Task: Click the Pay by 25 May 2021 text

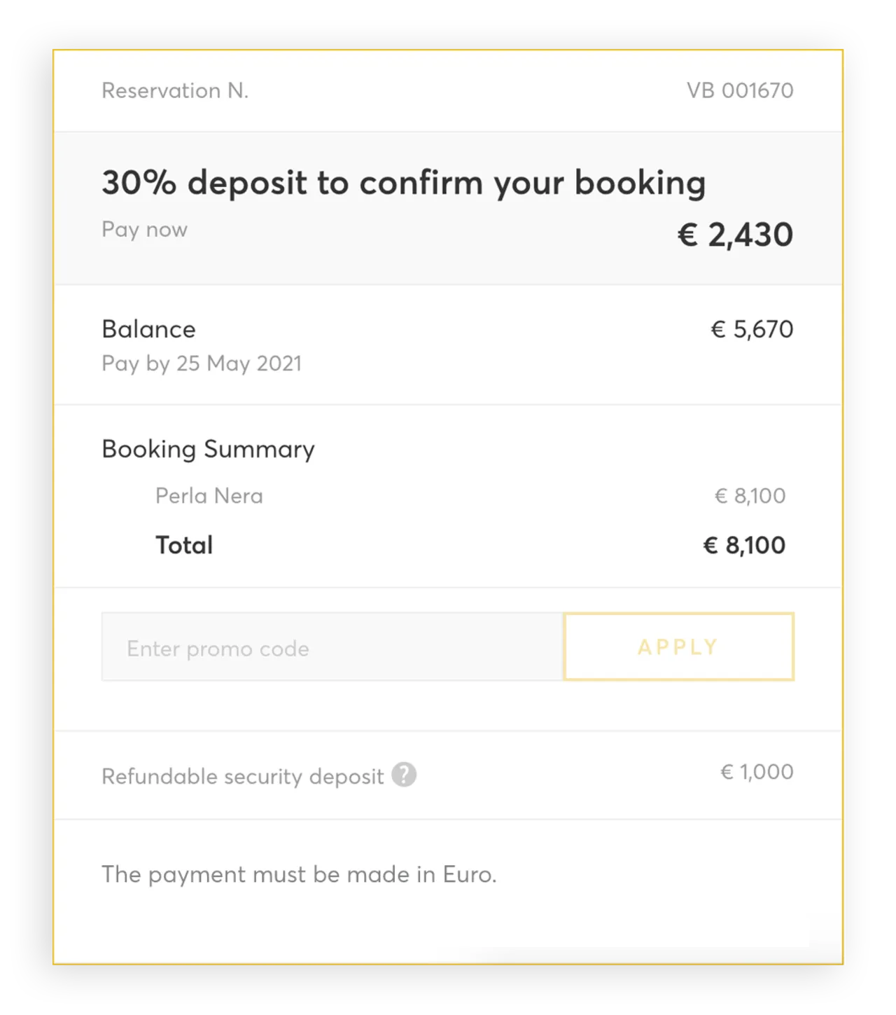Action: [x=202, y=364]
